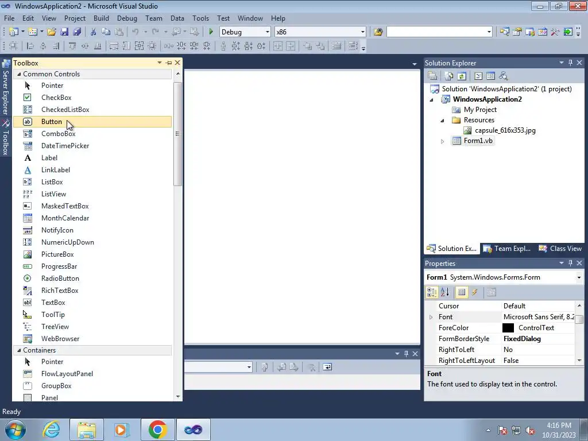Toggle word wrap in the bottom panel
Screen dimensions: 588x441
click(327, 367)
